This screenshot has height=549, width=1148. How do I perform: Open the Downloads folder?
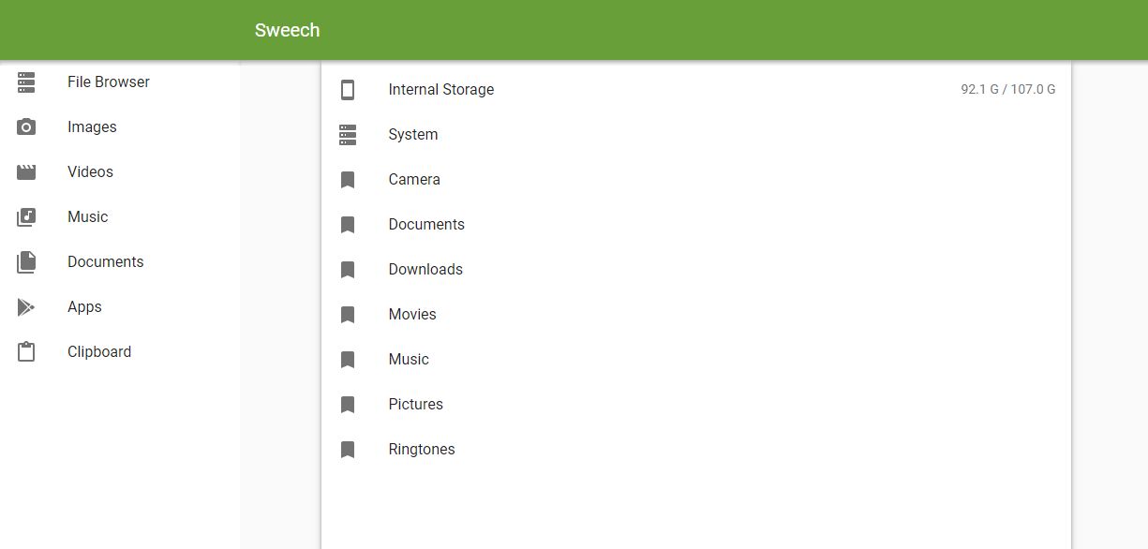point(696,270)
